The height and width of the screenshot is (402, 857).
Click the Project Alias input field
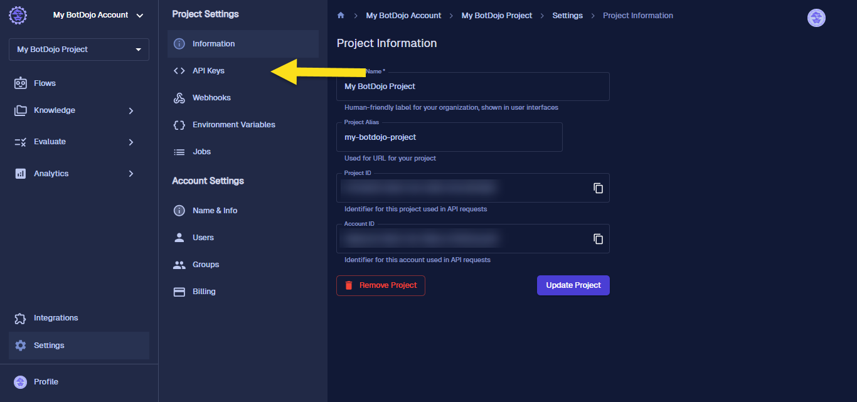pyautogui.click(x=449, y=137)
